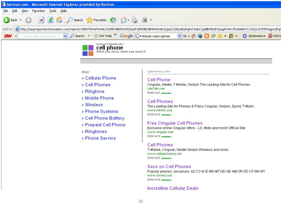Open the Prepaid Cell Phone link
Image resolution: width=281 pixels, height=211 pixels.
coord(105,125)
